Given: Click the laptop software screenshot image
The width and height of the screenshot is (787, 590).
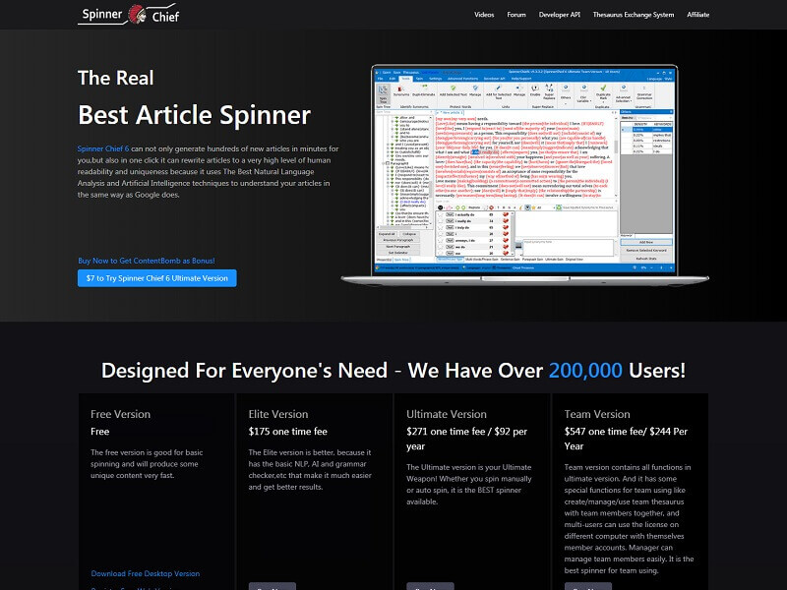Looking at the screenshot, I should pyautogui.click(x=524, y=175).
